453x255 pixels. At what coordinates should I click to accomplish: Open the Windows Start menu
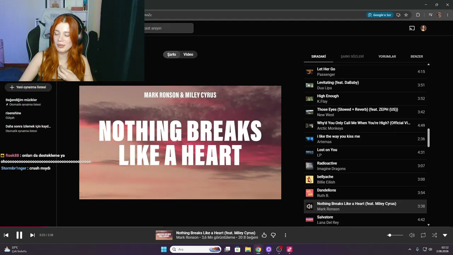(164, 249)
